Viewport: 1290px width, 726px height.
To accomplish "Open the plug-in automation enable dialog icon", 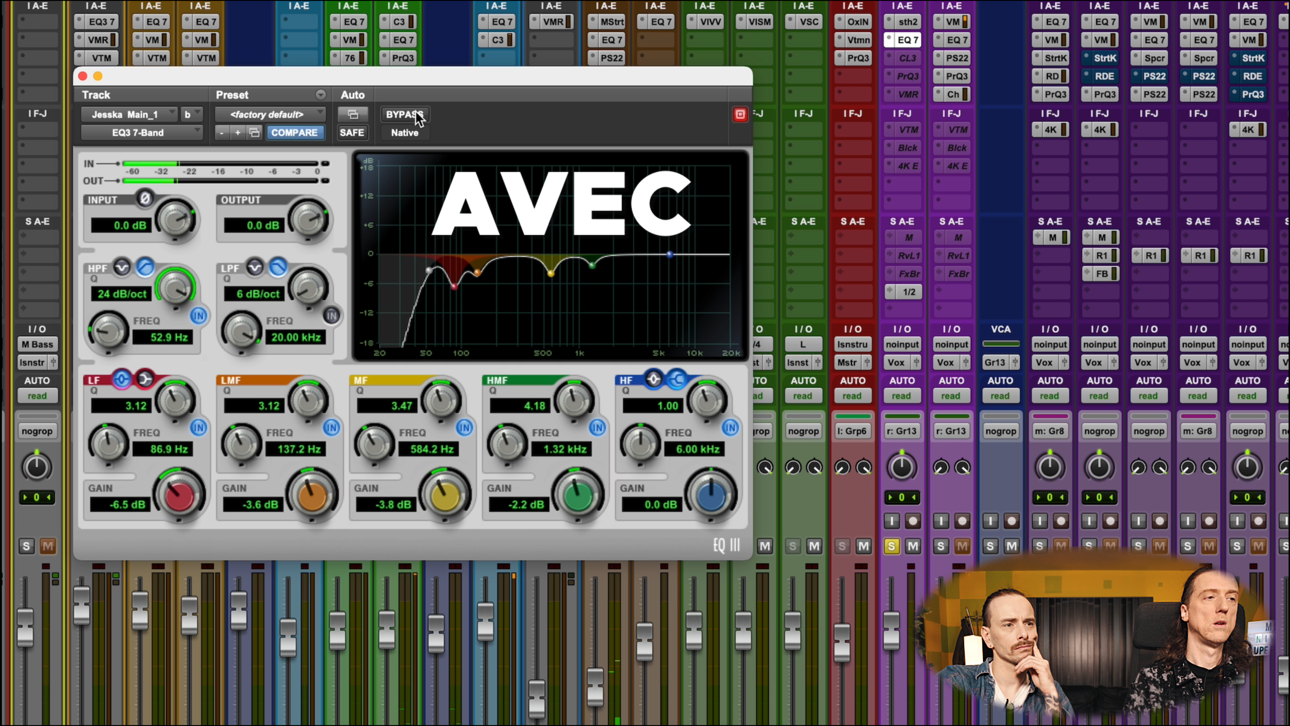I will [353, 114].
